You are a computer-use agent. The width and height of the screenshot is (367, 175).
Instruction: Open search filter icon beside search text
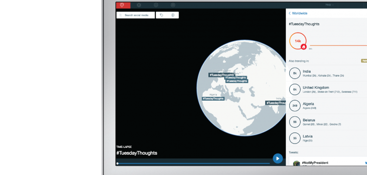coord(121,15)
